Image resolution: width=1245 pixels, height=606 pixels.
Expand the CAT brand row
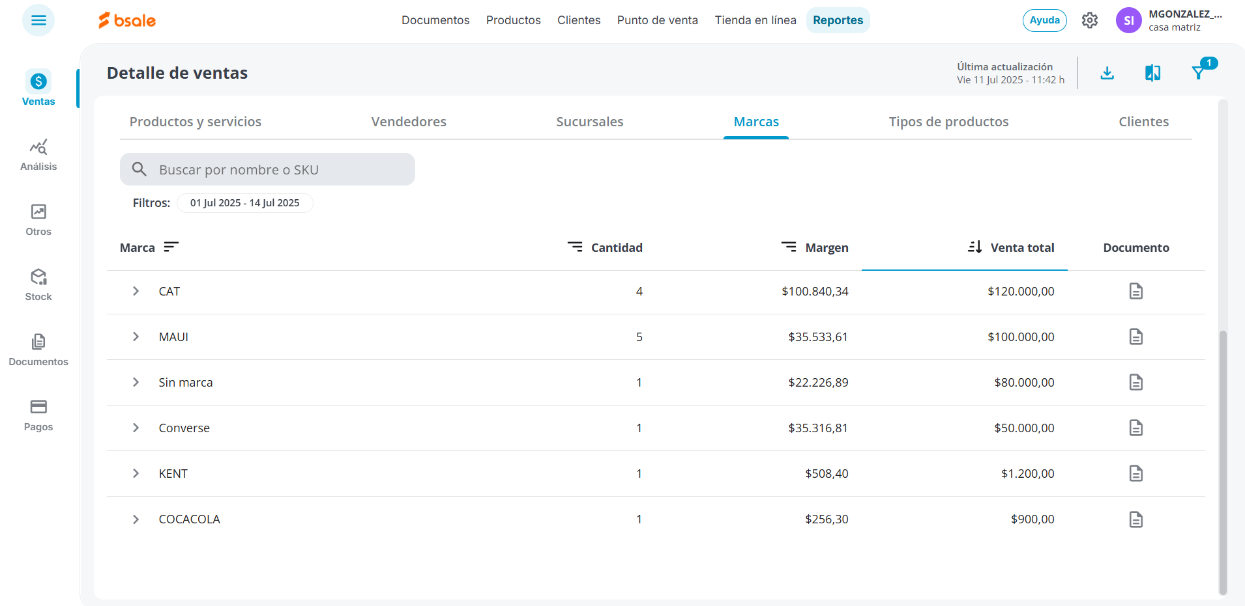(136, 291)
